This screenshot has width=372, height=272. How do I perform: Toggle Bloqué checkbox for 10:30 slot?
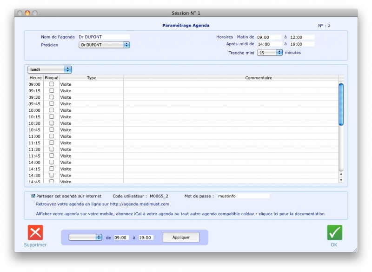click(52, 123)
